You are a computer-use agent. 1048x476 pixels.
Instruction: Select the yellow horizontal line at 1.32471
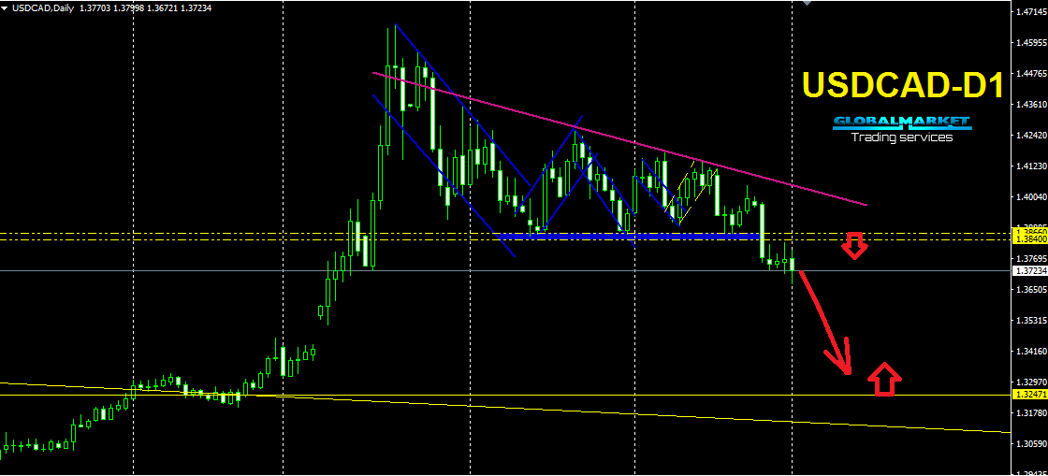pyautogui.click(x=561, y=395)
